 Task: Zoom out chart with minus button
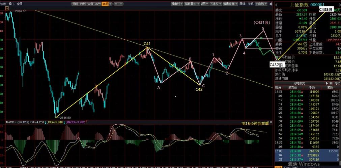pos(121,4)
